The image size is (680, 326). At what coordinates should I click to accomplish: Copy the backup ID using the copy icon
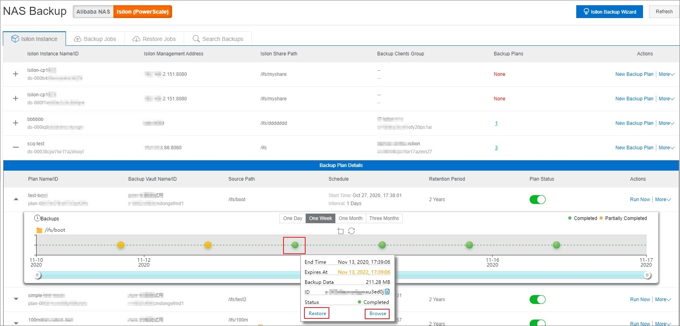[x=387, y=292]
